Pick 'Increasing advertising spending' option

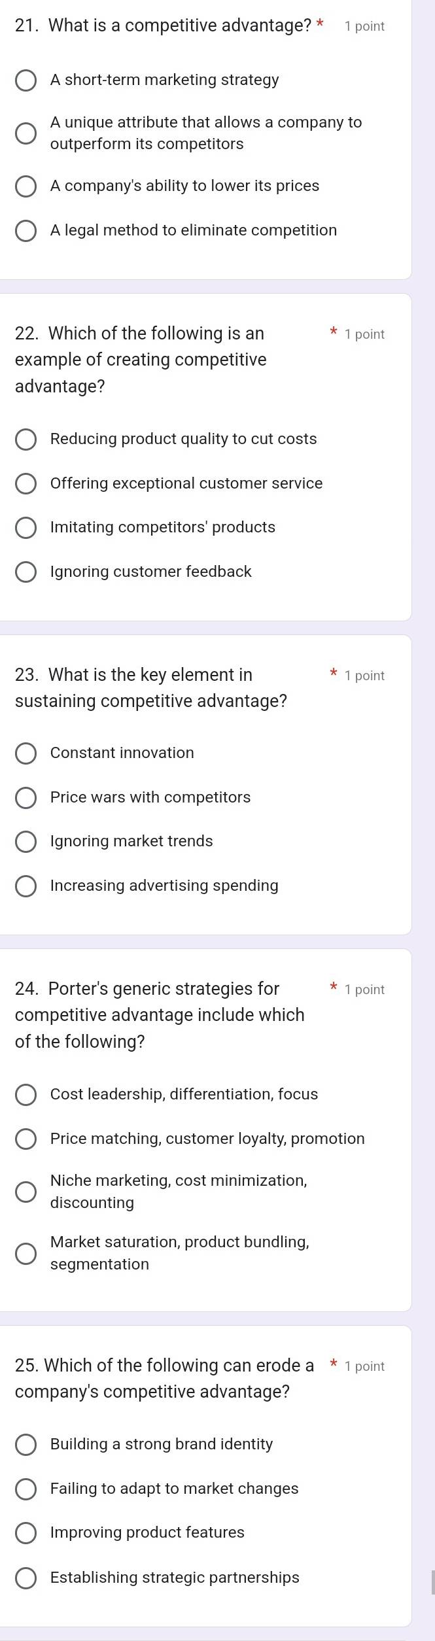tap(26, 886)
